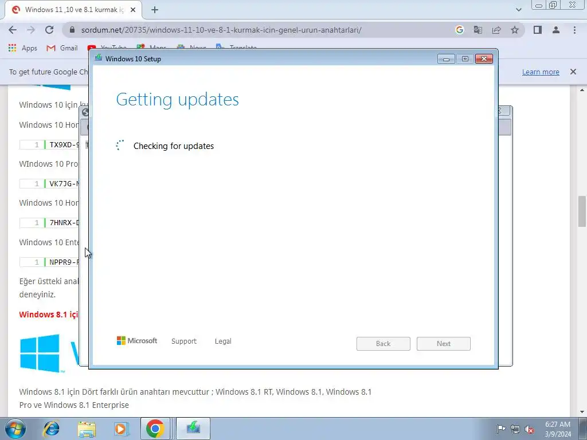
Task: Click the VK7JG product key line
Action: (x=49, y=183)
